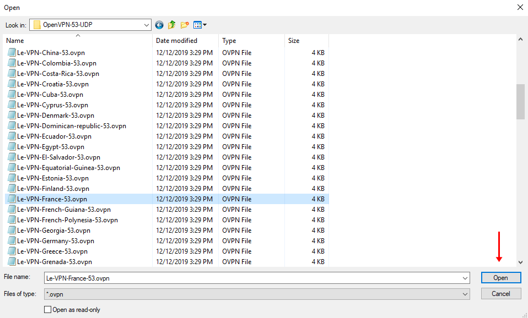This screenshot has height=318, width=528.
Task: Enable the Open as read-only checkbox
Action: point(48,310)
